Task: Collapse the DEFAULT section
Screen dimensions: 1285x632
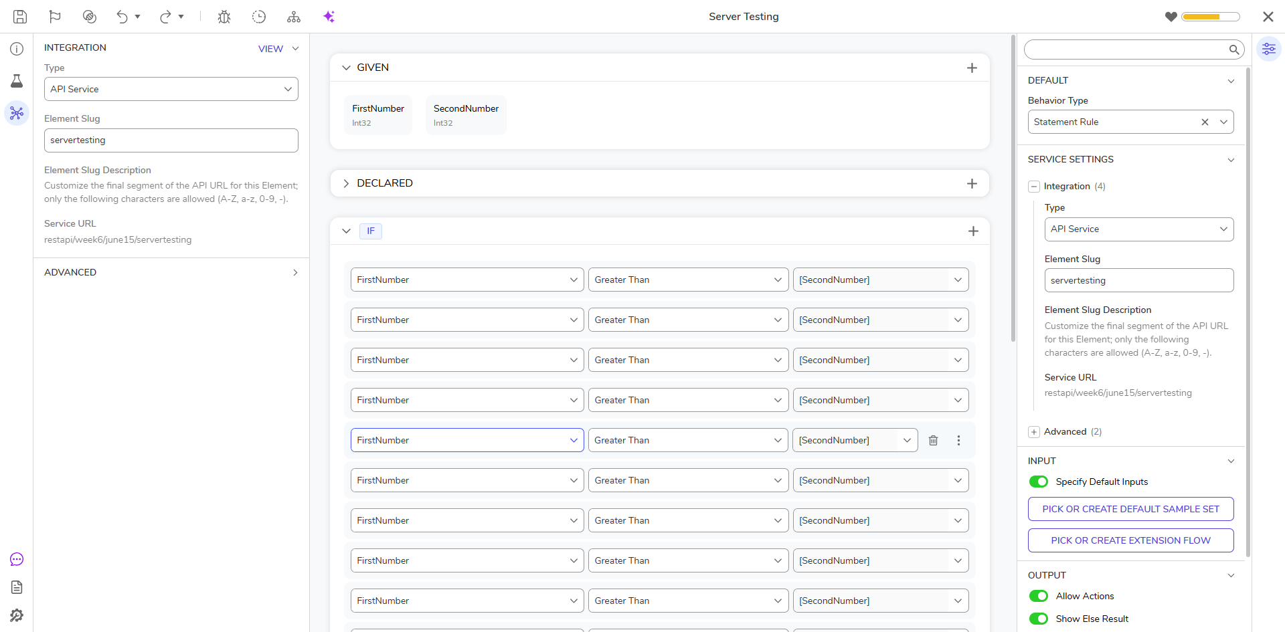Action: [1231, 81]
